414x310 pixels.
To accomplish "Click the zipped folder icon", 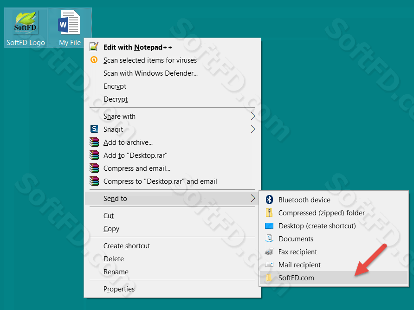I will [269, 213].
